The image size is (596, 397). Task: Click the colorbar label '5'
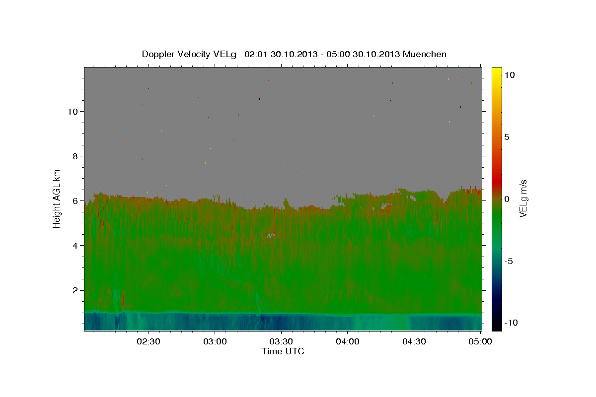[507, 137]
